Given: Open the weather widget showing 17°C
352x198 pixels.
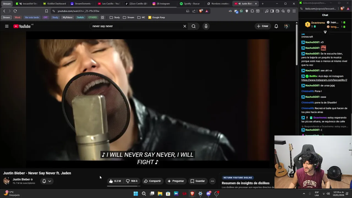Looking at the screenshot, I should coord(12,194).
